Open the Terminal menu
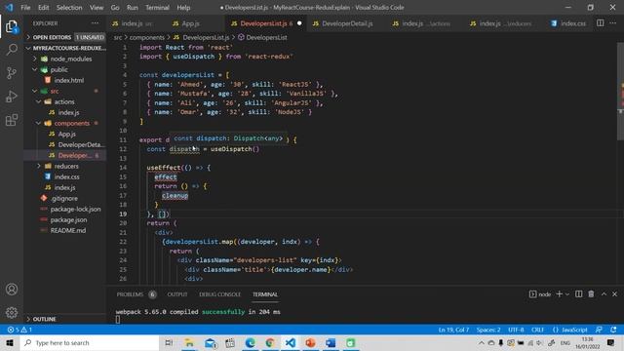 (x=157, y=8)
